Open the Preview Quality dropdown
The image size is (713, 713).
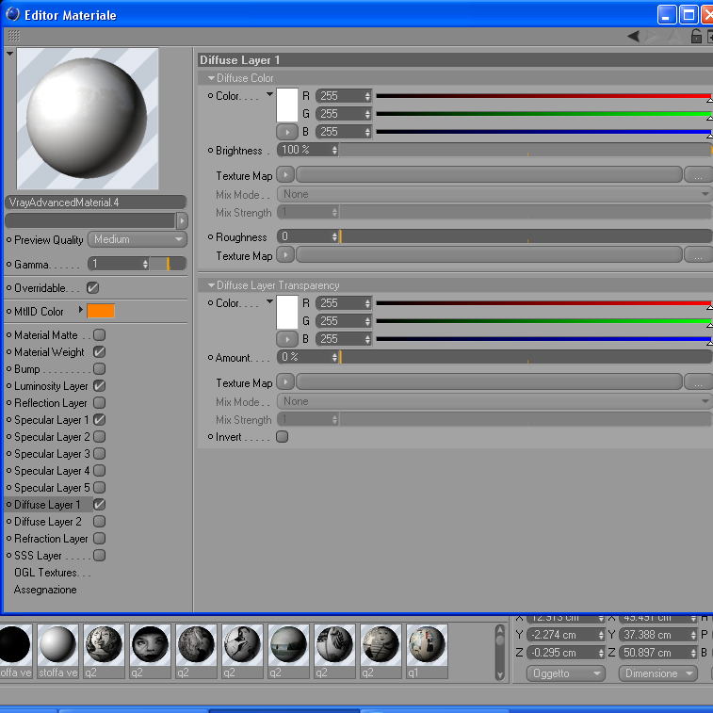pos(138,239)
